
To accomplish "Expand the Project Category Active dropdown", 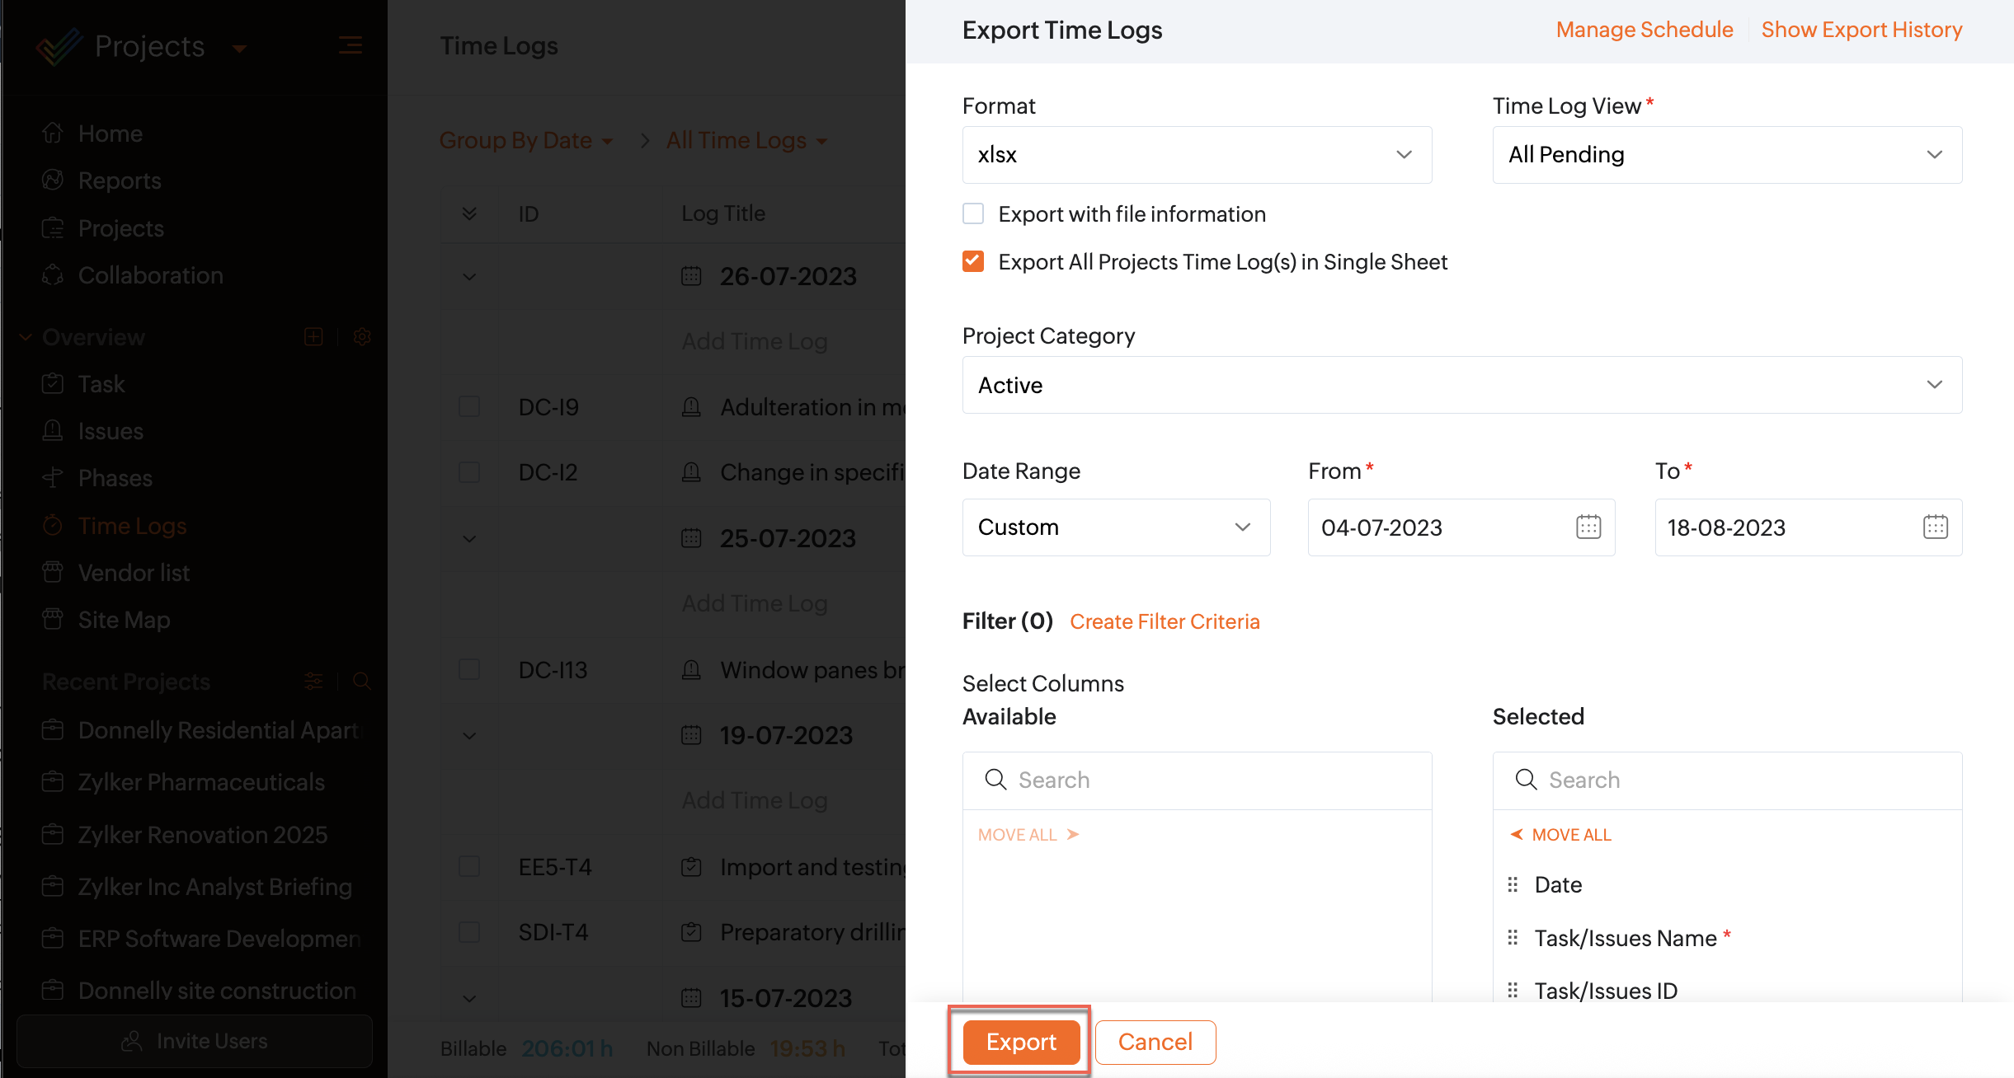I will click(1461, 385).
